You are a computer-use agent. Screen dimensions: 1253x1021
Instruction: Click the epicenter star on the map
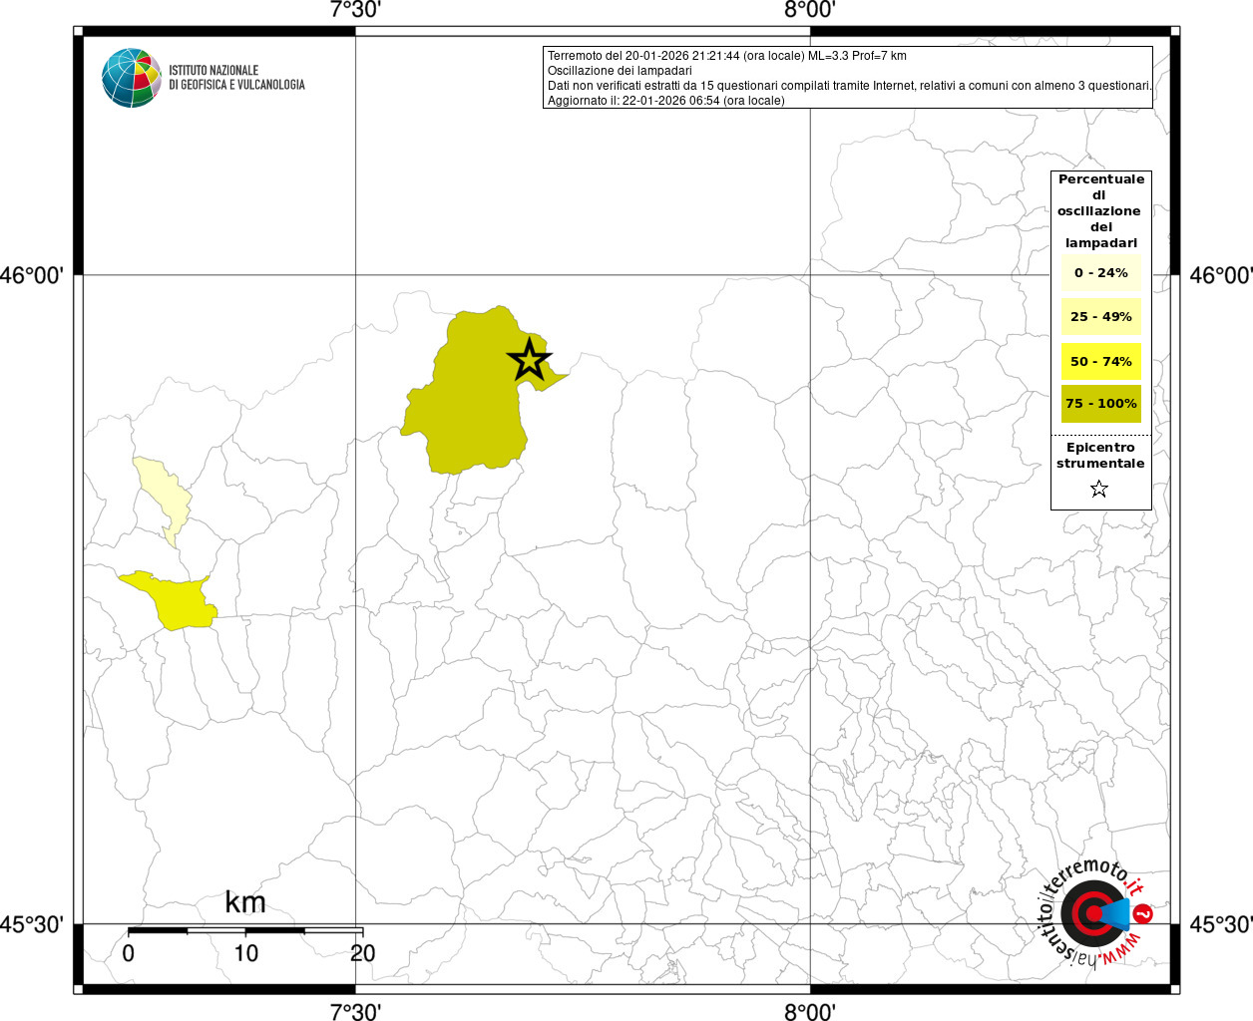pyautogui.click(x=530, y=360)
